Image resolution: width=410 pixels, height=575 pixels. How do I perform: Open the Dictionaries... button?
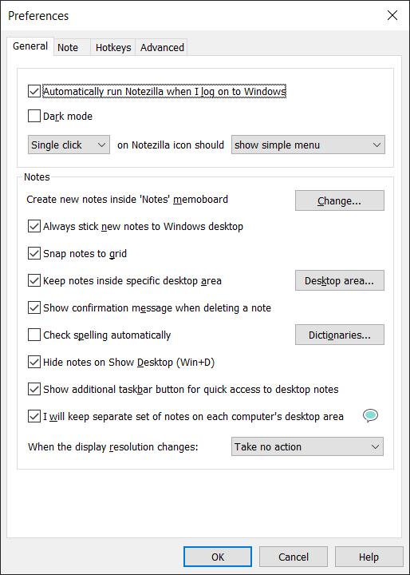coord(340,335)
